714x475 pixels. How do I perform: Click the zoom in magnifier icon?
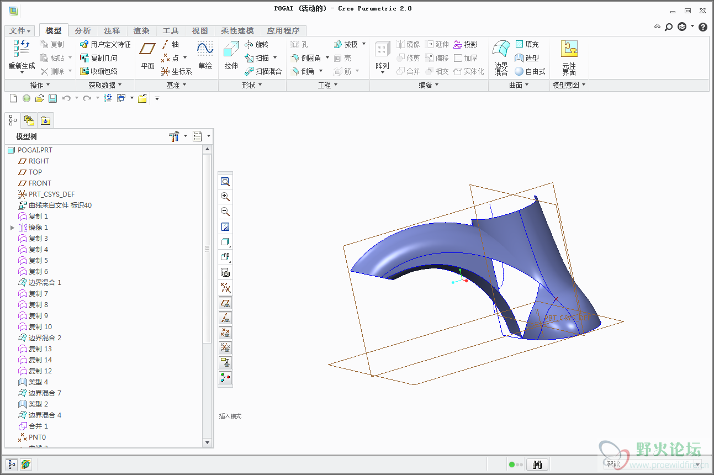[225, 197]
